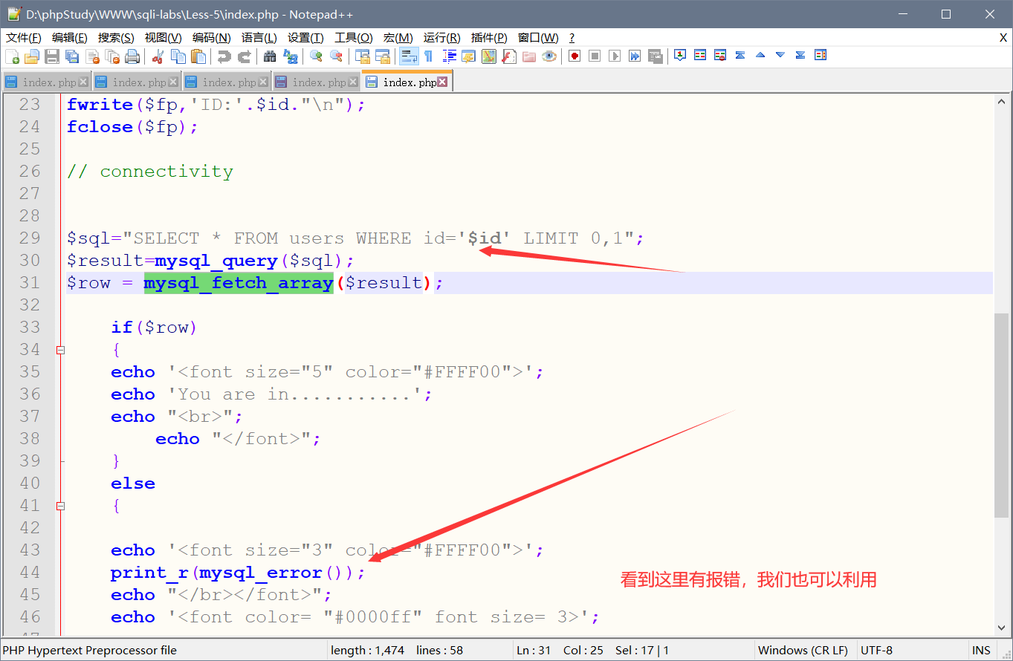1013x661 pixels.
Task: Show all characters using the paragraph icon
Action: coord(429,56)
